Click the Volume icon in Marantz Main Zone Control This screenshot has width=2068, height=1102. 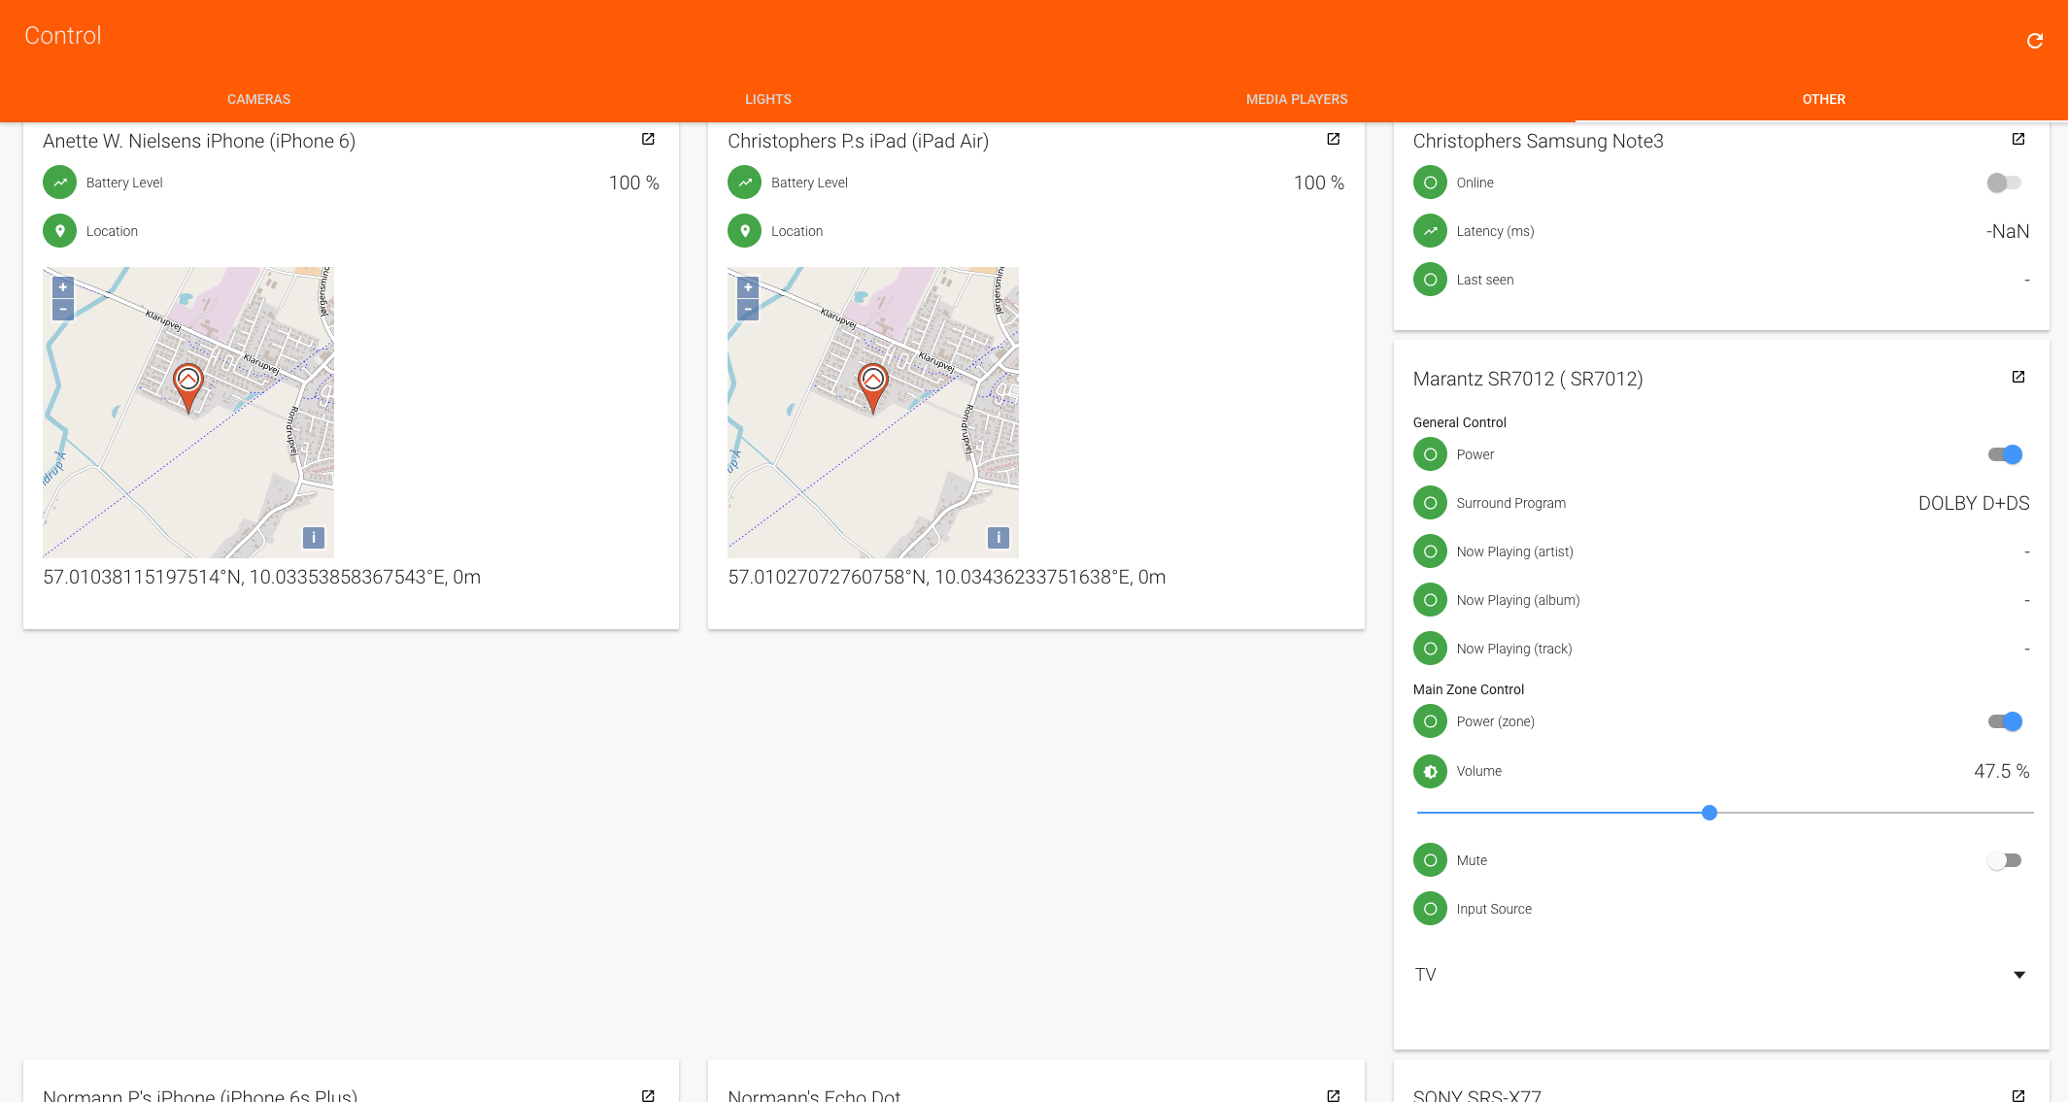click(1429, 771)
